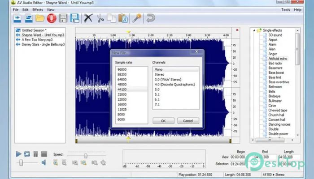Viewport: 314px width, 179px height.
Task: Click the speaker volume icon
Action: coord(44,162)
